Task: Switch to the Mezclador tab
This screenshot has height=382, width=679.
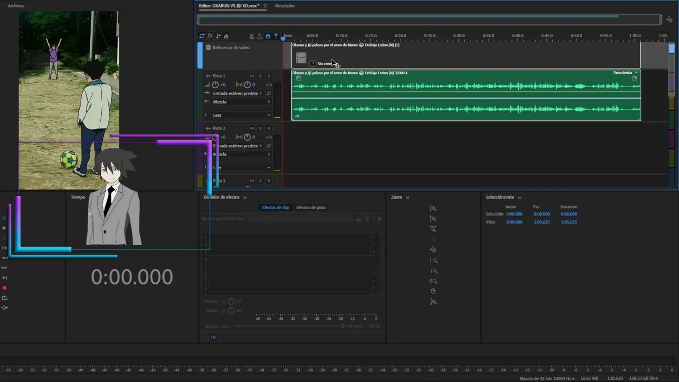Action: [x=285, y=6]
